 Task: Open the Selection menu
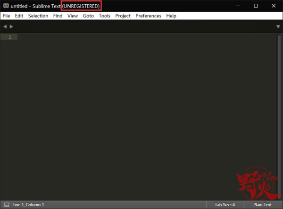pos(38,16)
